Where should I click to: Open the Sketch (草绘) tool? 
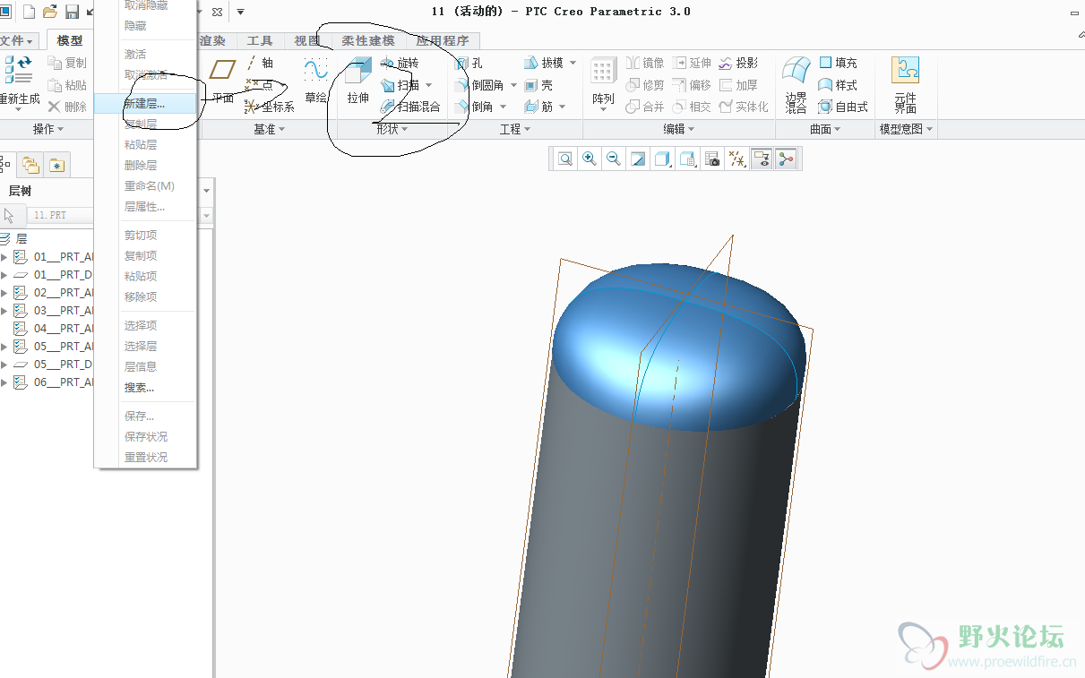click(x=316, y=82)
